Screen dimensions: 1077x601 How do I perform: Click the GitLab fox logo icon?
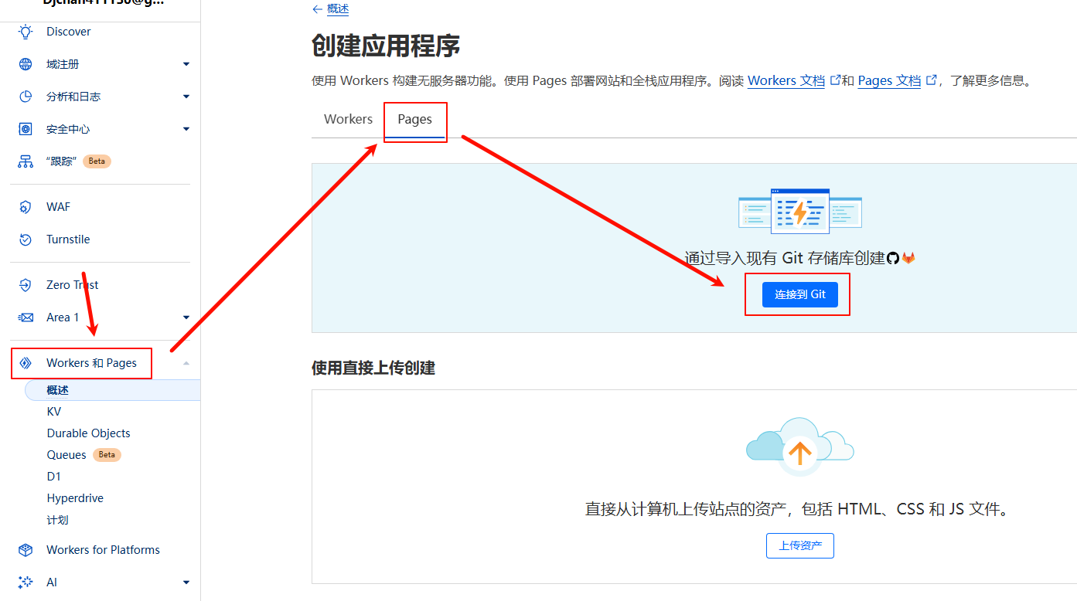tap(908, 258)
